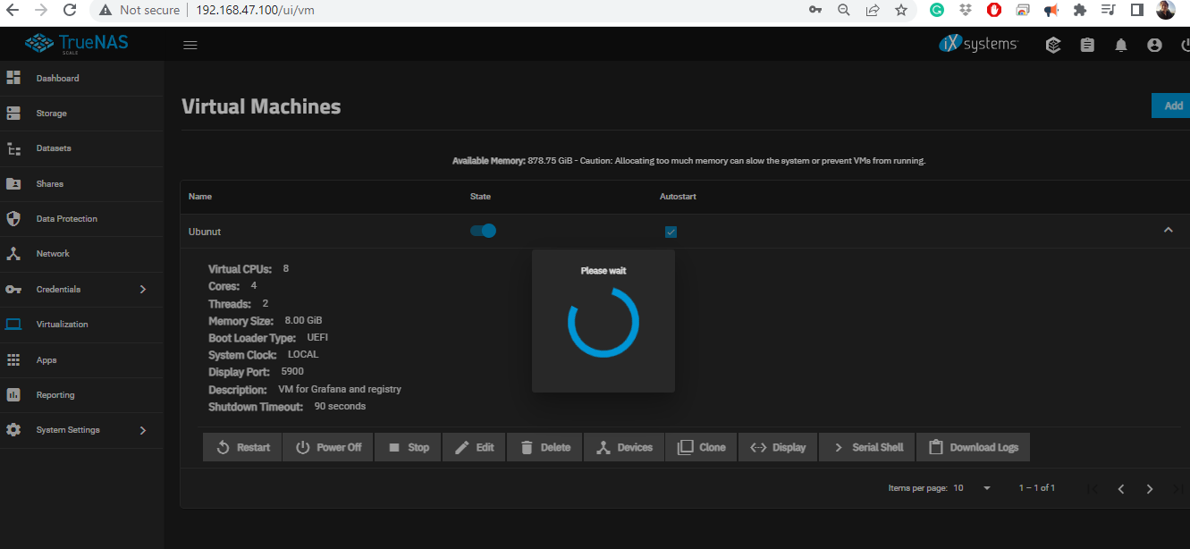
Task: Open Storage in the sidebar
Action: coord(81,114)
